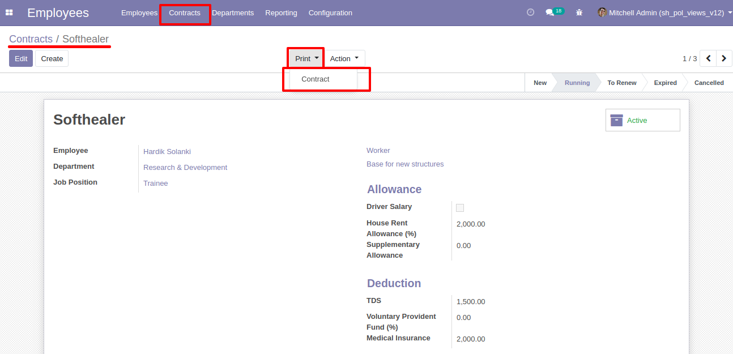
Task: Set status to New
Action: coord(540,83)
